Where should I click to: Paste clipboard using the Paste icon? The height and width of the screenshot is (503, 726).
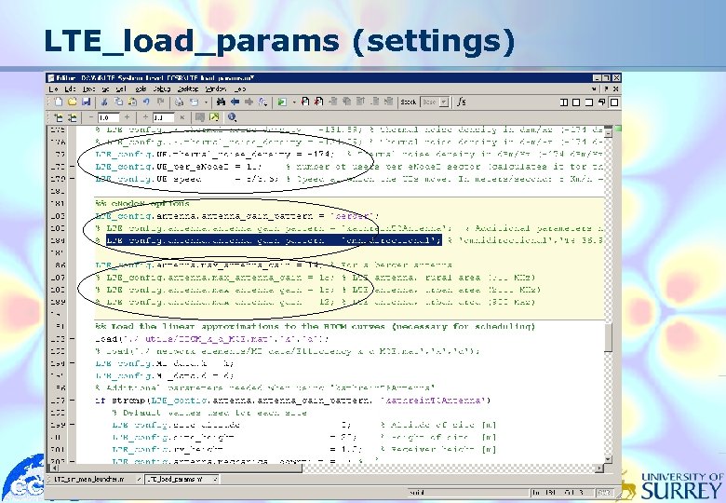pos(132,102)
